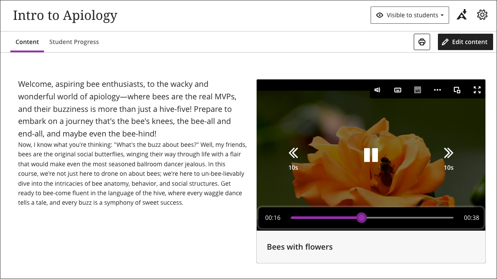The width and height of the screenshot is (497, 279).
Task: Click the Intro to Apiology title
Action: point(65,15)
